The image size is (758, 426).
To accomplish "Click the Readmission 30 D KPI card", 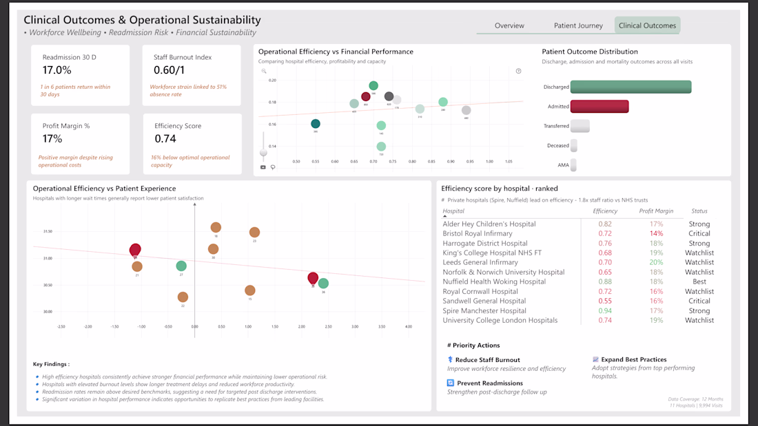I will coord(80,75).
